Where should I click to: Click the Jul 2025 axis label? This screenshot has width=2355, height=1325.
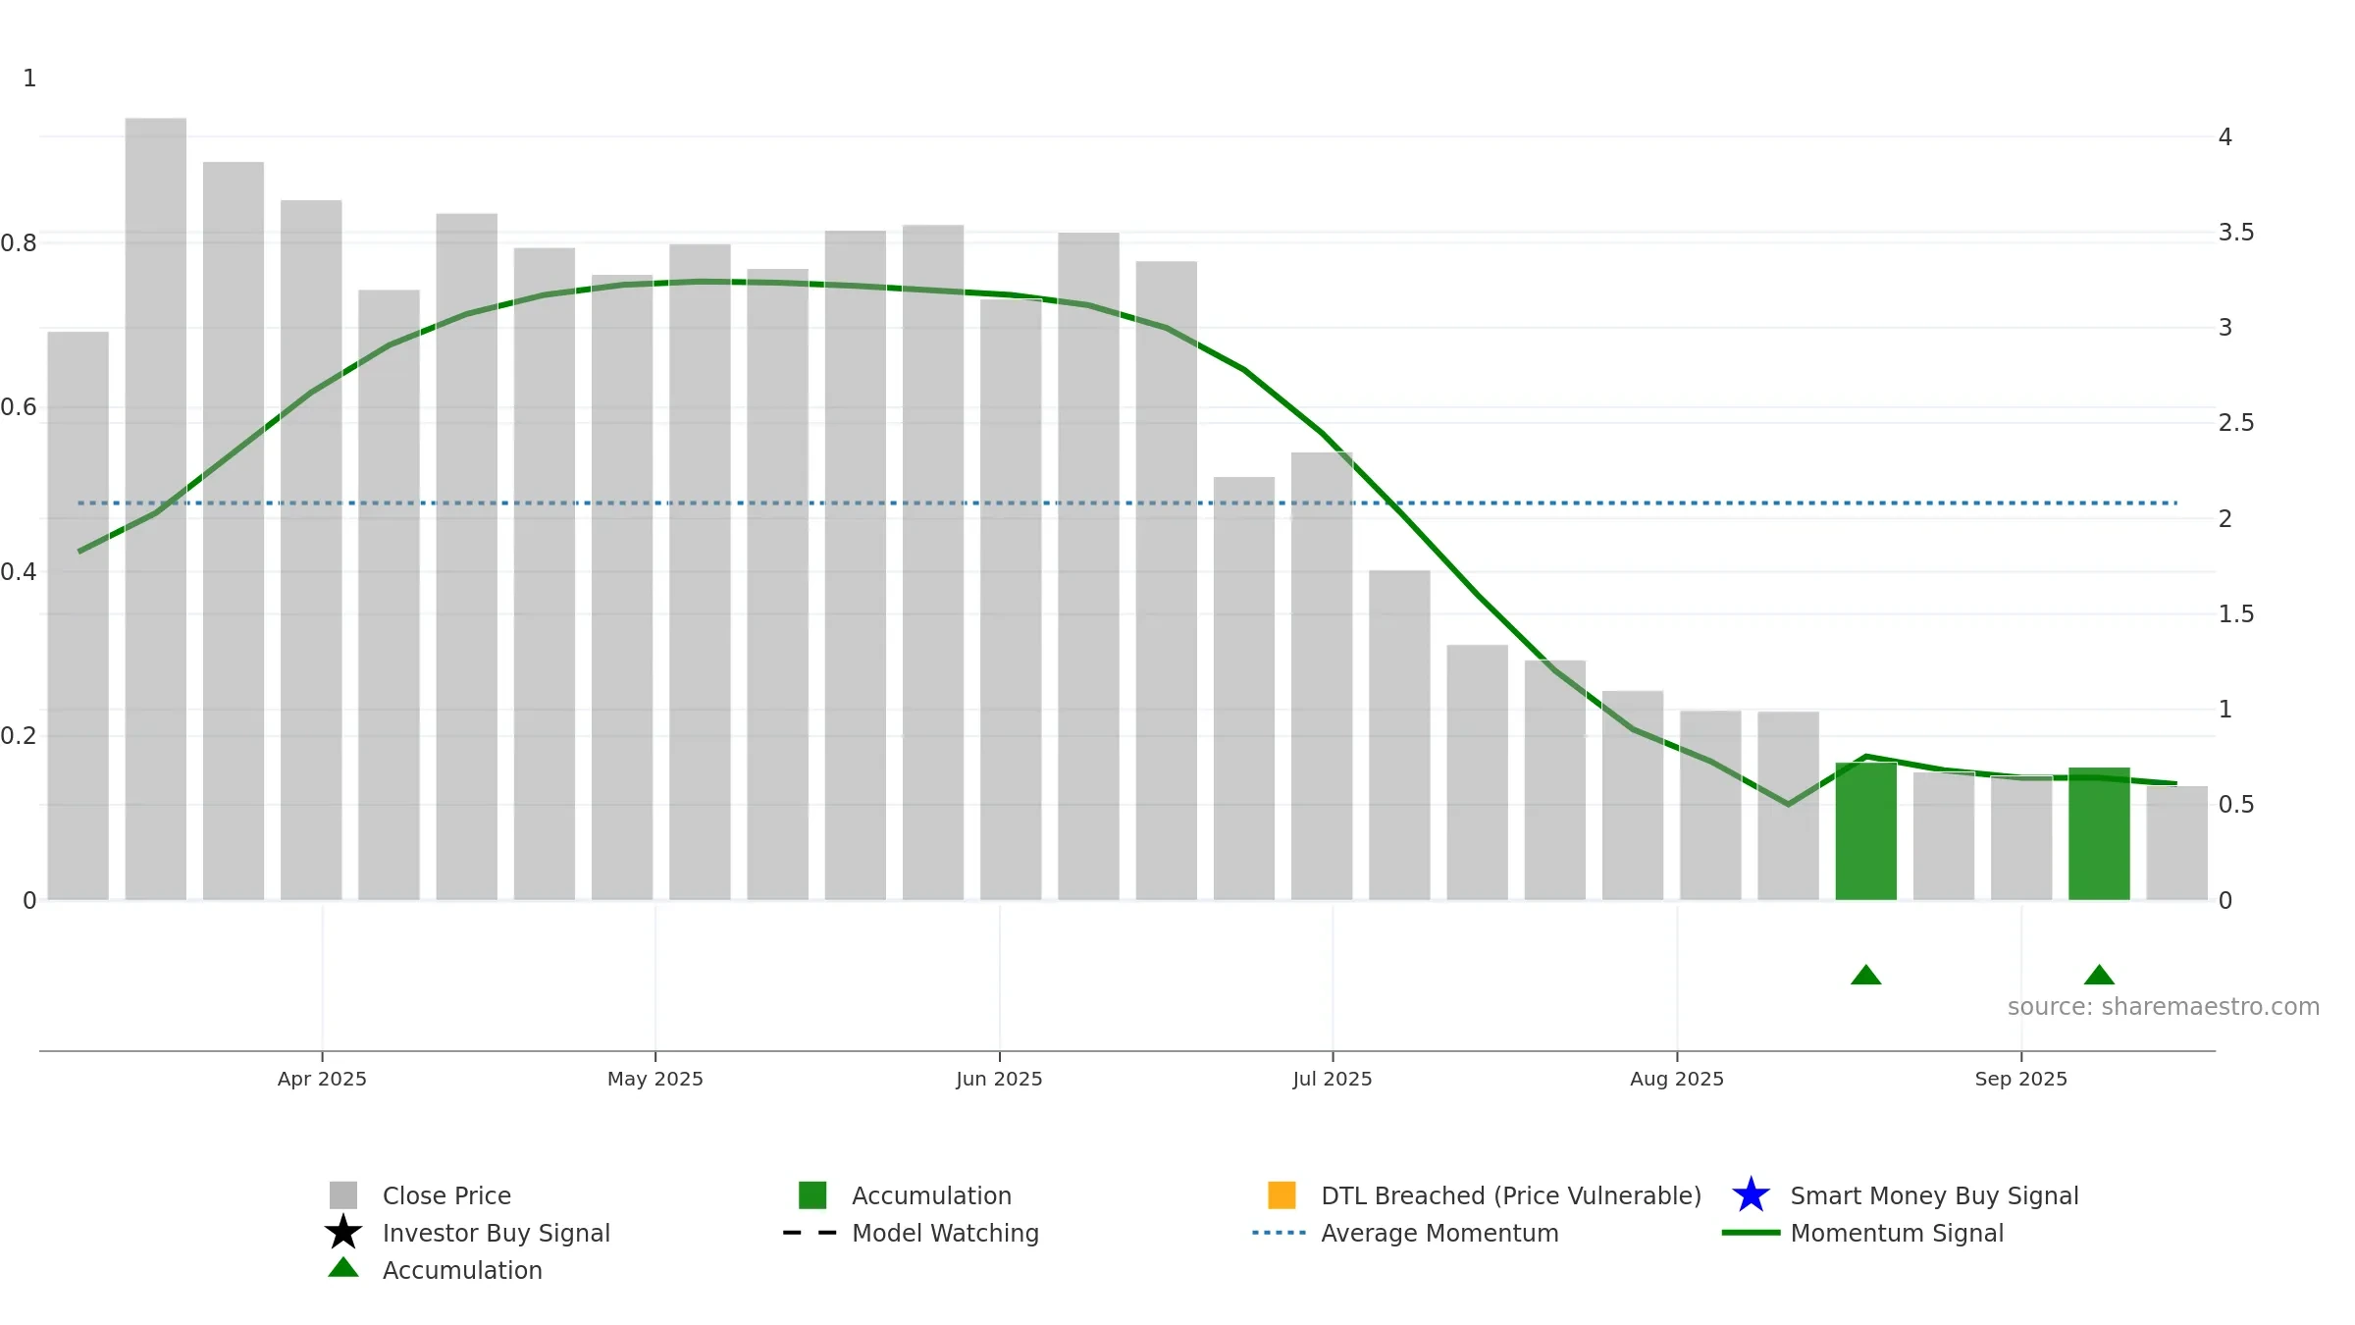coord(1333,1079)
